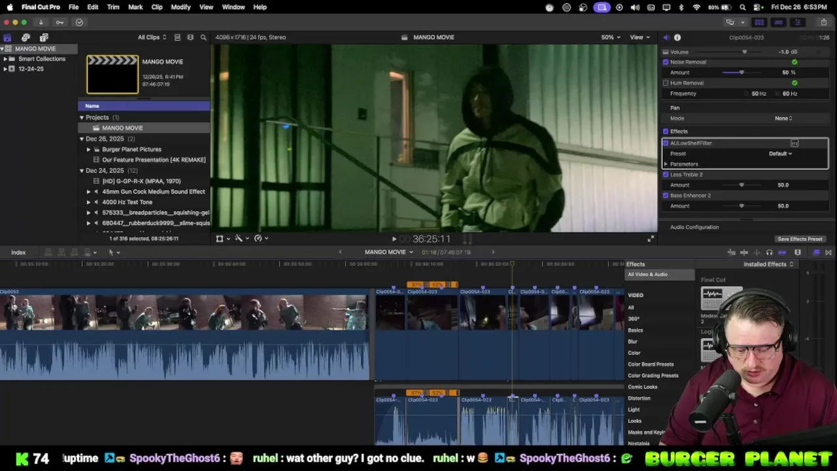
Task: Open the Select tool arrow menu
Action: tap(112, 253)
